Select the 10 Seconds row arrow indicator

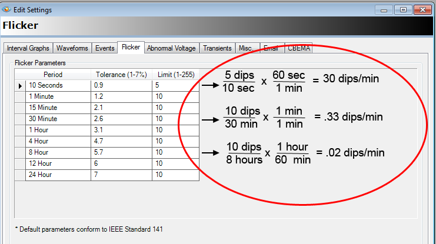coord(20,85)
